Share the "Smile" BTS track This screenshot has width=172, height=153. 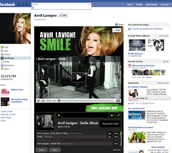click(116, 144)
